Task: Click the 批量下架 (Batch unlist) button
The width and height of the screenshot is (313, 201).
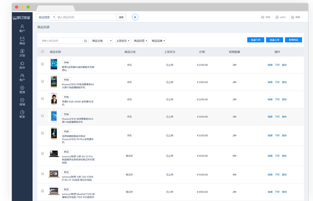Action: click(255, 40)
